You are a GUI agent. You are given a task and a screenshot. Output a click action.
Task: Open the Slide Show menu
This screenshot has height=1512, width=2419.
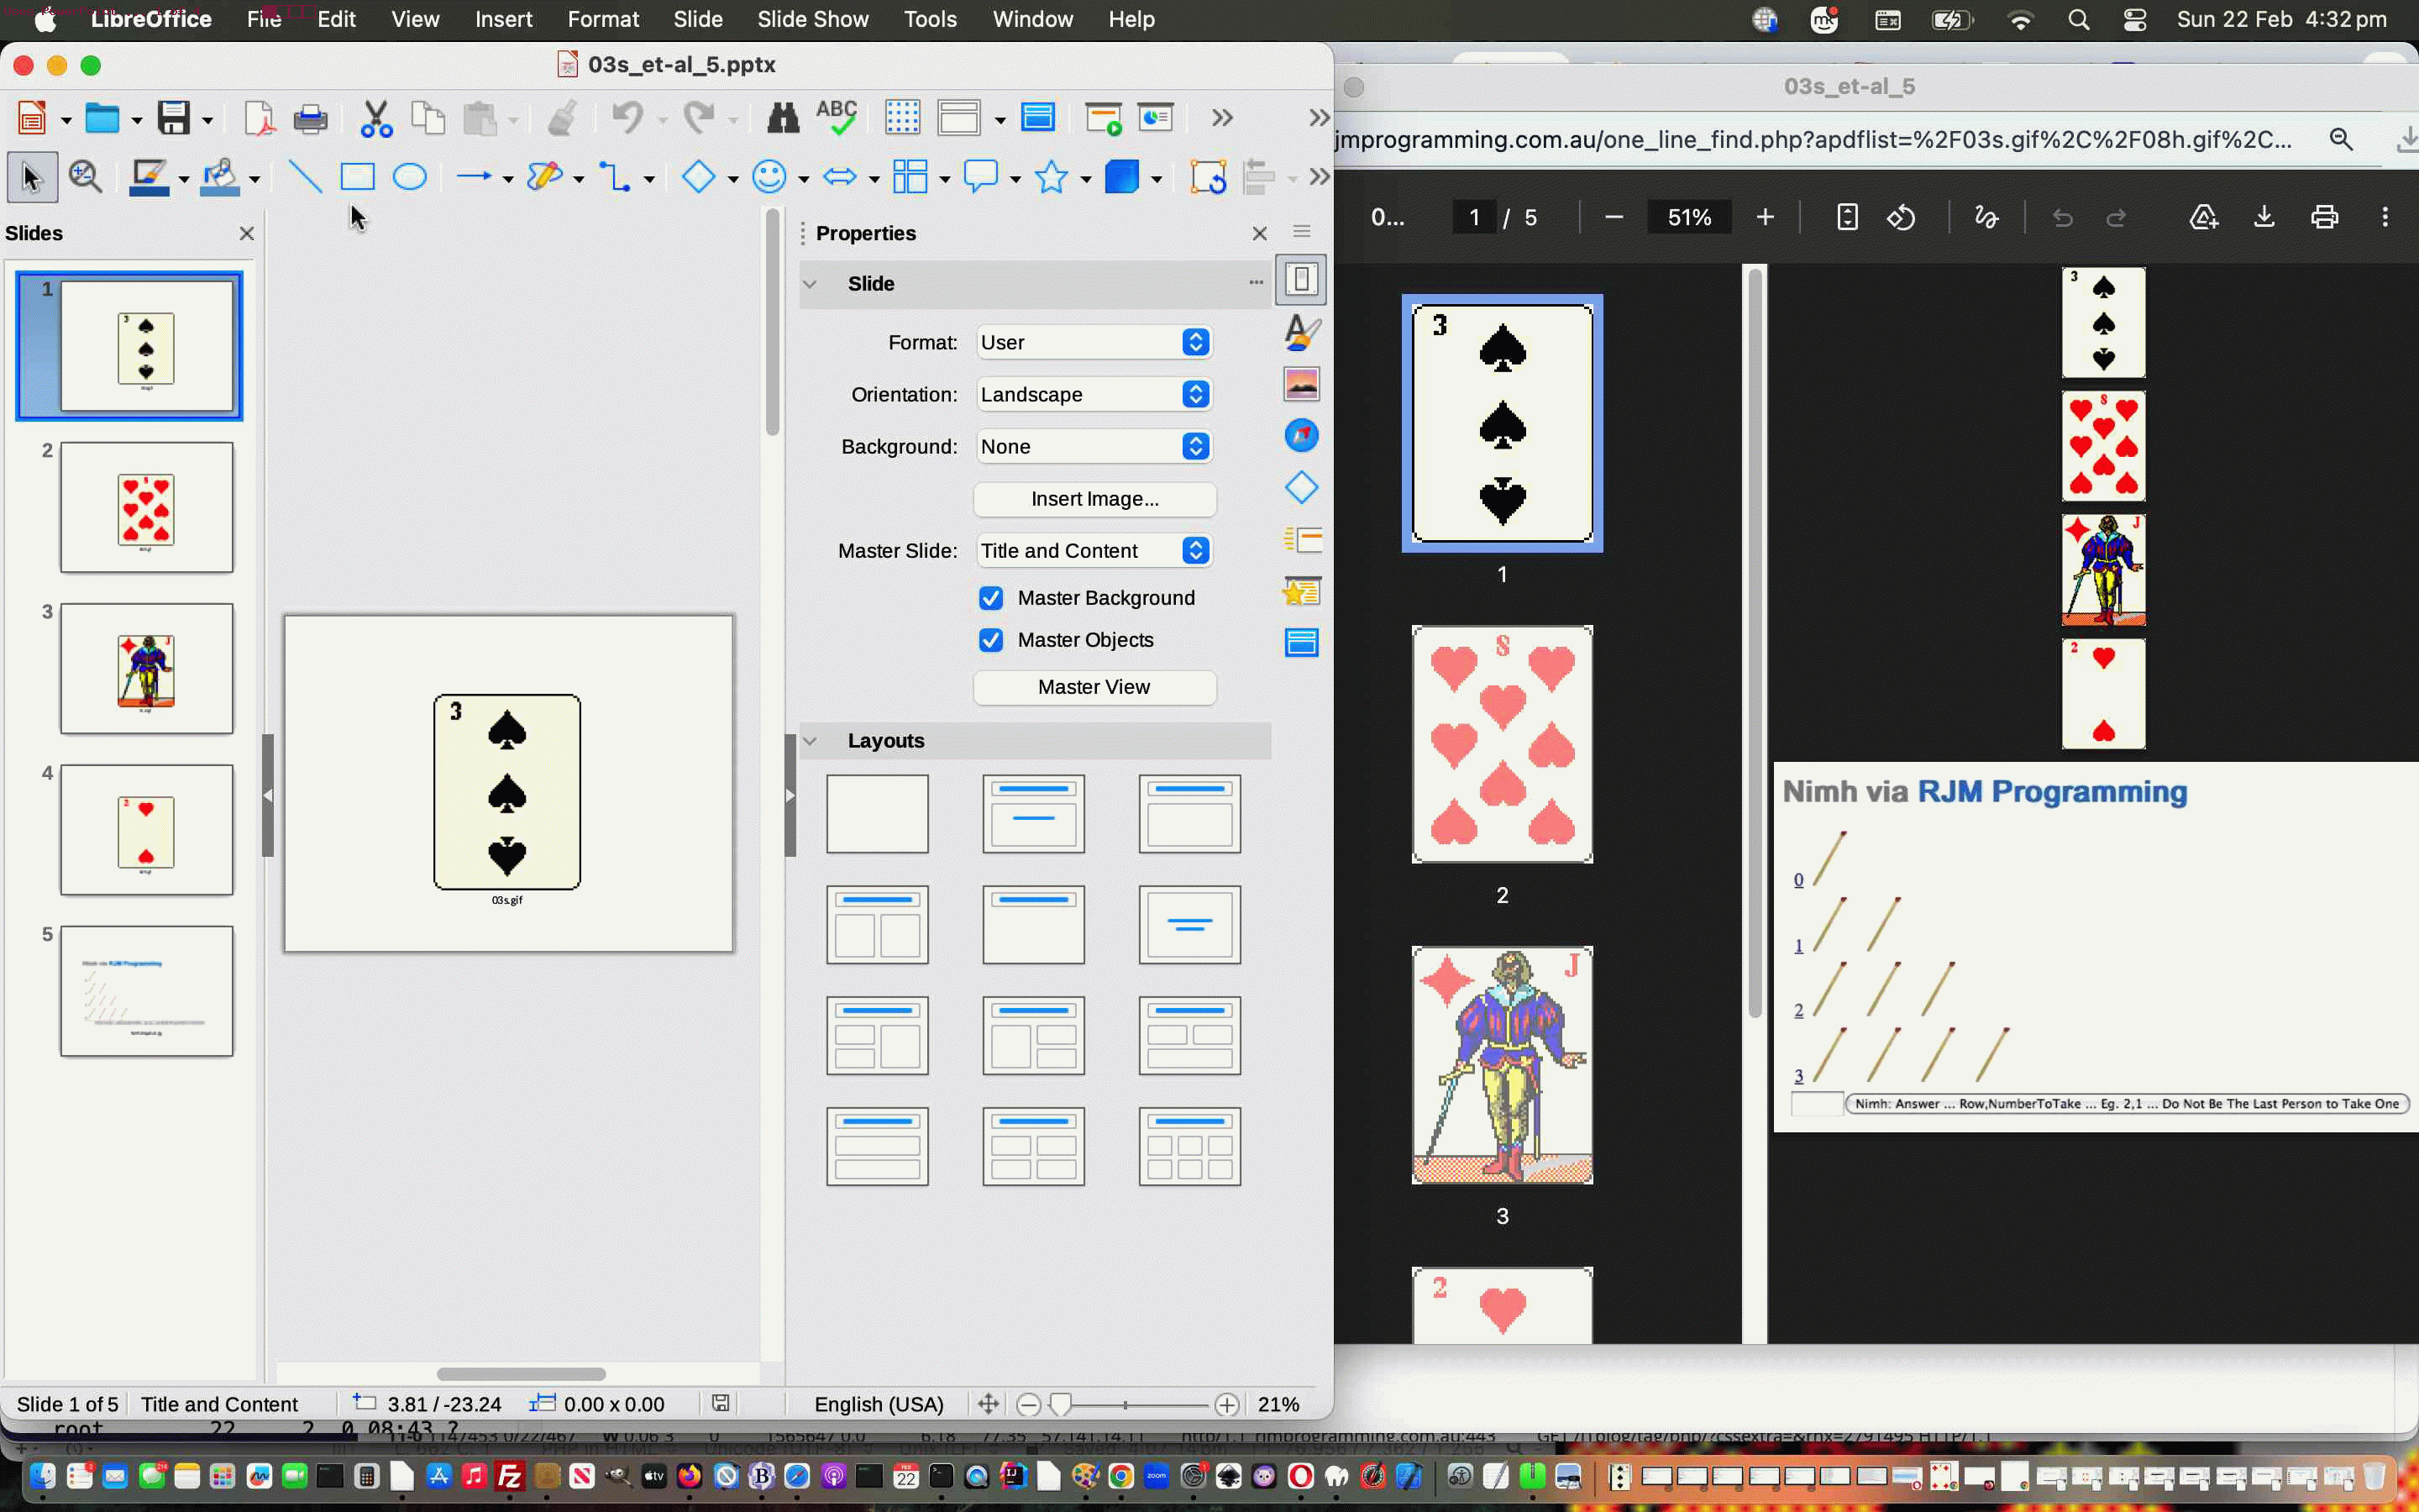(x=811, y=19)
